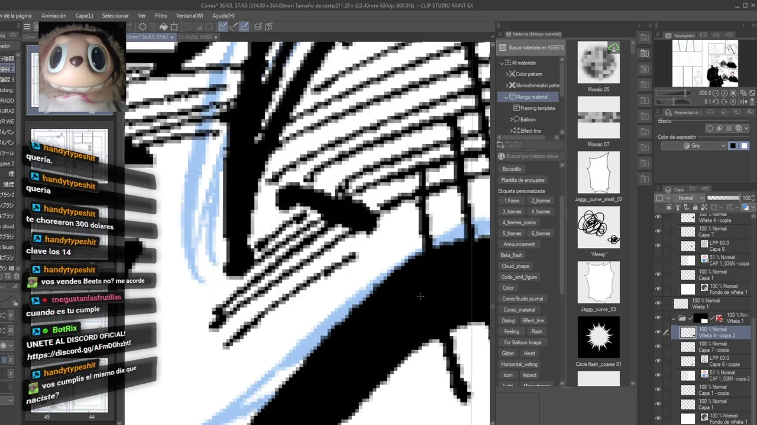Click the Navigator rotate right icon

click(x=724, y=102)
